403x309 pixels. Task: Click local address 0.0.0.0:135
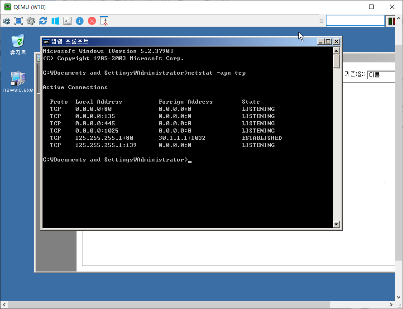pyautogui.click(x=95, y=116)
